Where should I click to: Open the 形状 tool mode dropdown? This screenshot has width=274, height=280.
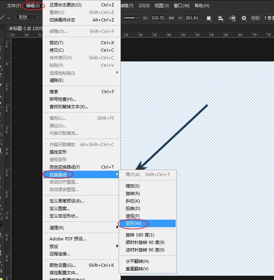tap(28, 18)
